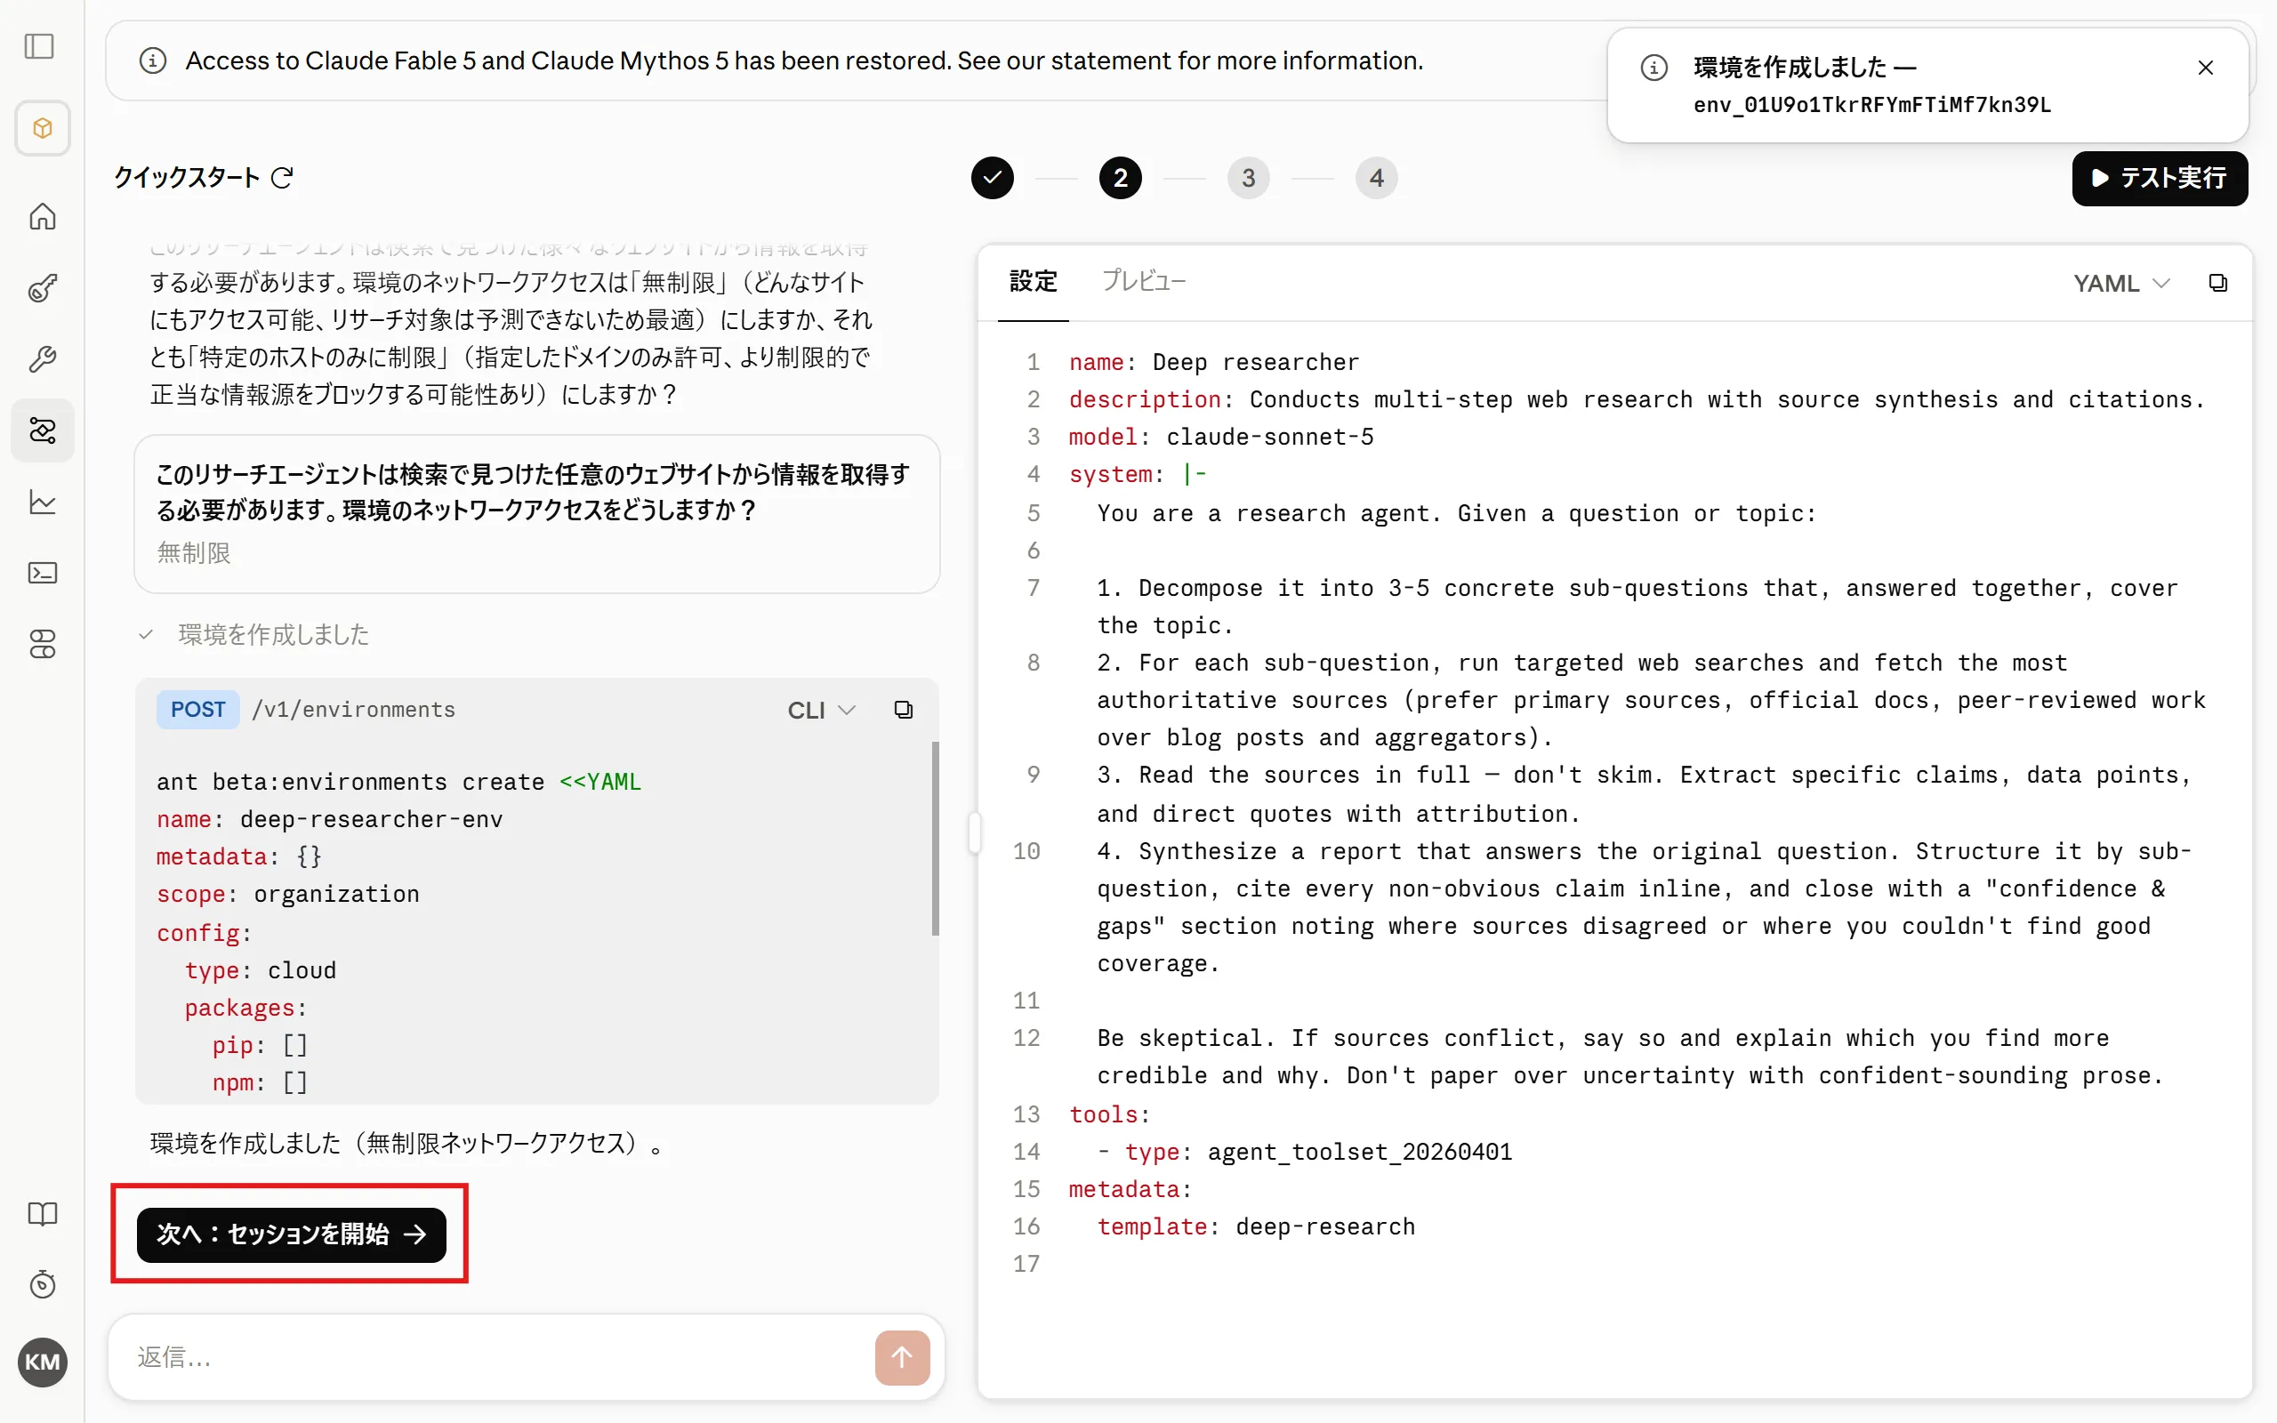
Task: Select step 2 in progress indicator
Action: pos(1120,178)
